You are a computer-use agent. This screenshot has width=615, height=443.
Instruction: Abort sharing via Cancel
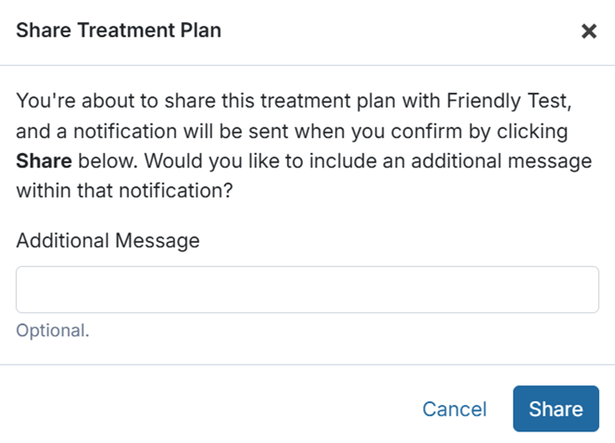click(454, 409)
